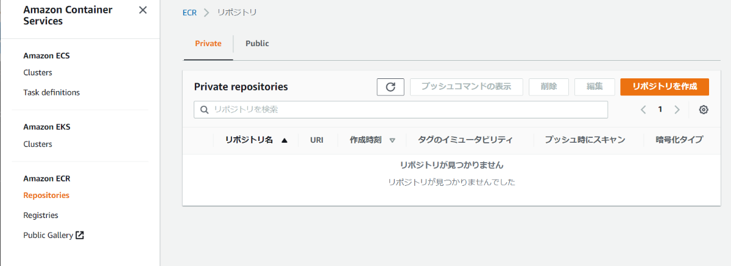Click the タグのイミュータビリティ column header
Screen dimensions: 731x266
tap(465, 140)
